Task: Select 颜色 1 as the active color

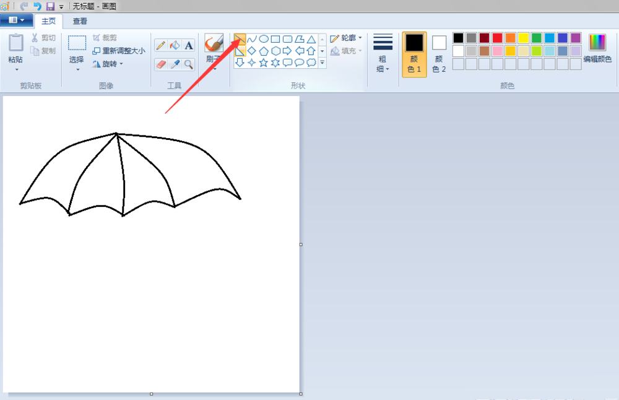Action: point(414,54)
